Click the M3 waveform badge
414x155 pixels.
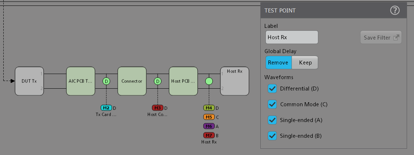coord(157,108)
